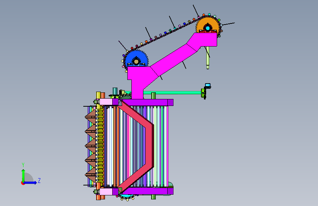This screenshot has width=318, height=206.
Task: Select the cyan sprocket beneath the frame
Action: pos(127,196)
